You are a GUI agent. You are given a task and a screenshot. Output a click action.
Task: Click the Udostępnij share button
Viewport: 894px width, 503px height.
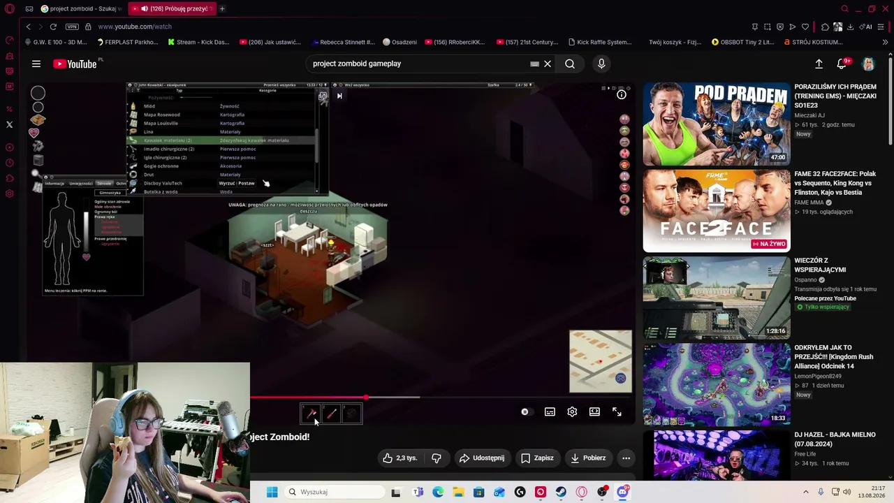click(481, 458)
